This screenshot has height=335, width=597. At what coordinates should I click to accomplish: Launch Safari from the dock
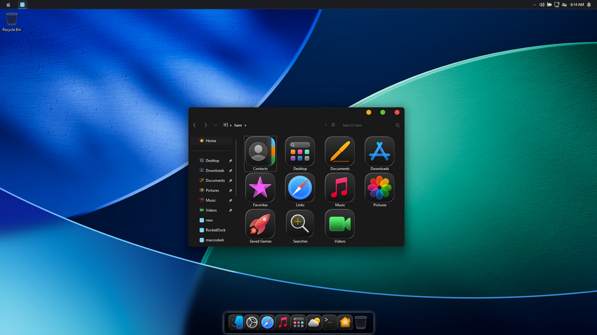pos(267,323)
